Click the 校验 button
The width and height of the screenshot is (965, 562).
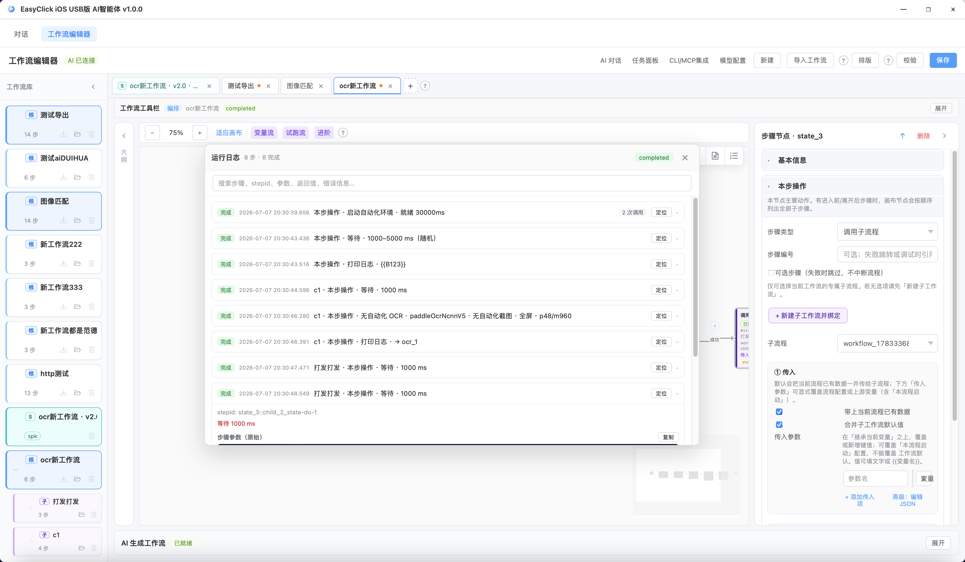point(910,61)
